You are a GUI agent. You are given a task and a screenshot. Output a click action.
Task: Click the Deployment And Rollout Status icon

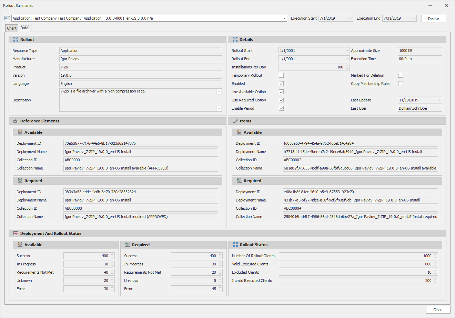point(16,233)
